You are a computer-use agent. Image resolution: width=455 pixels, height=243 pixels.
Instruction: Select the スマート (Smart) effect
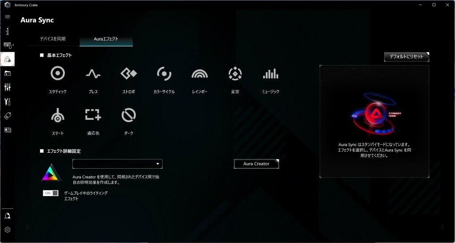point(58,115)
